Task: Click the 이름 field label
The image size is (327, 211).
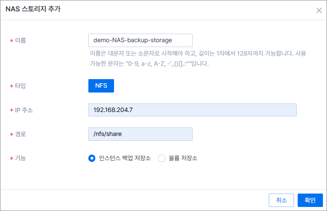Action: pyautogui.click(x=20, y=40)
